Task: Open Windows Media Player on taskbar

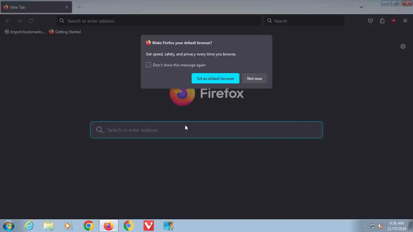Action: 68,226
